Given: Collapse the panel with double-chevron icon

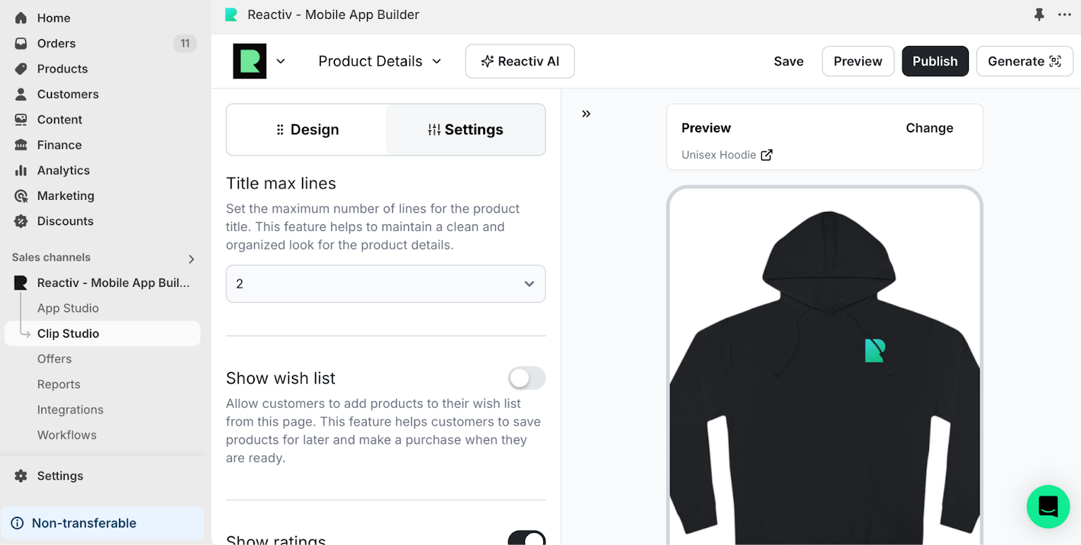Looking at the screenshot, I should 586,113.
